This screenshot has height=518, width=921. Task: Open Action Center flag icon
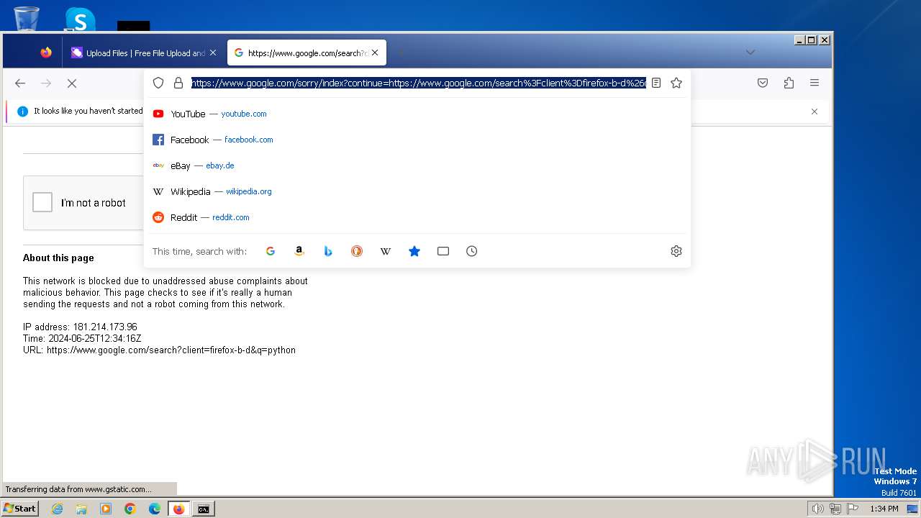853,509
